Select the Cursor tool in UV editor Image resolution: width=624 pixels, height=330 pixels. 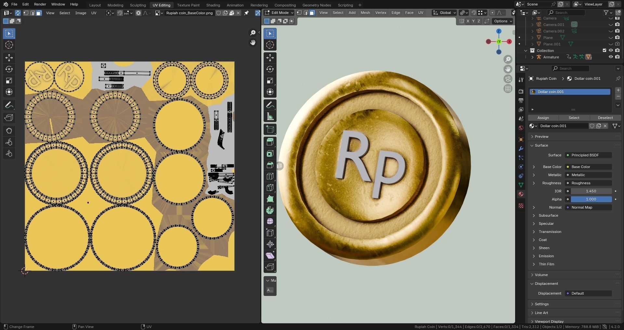[9, 45]
